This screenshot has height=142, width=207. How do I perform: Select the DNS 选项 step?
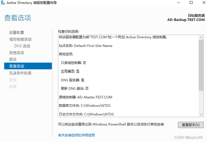[22, 46]
